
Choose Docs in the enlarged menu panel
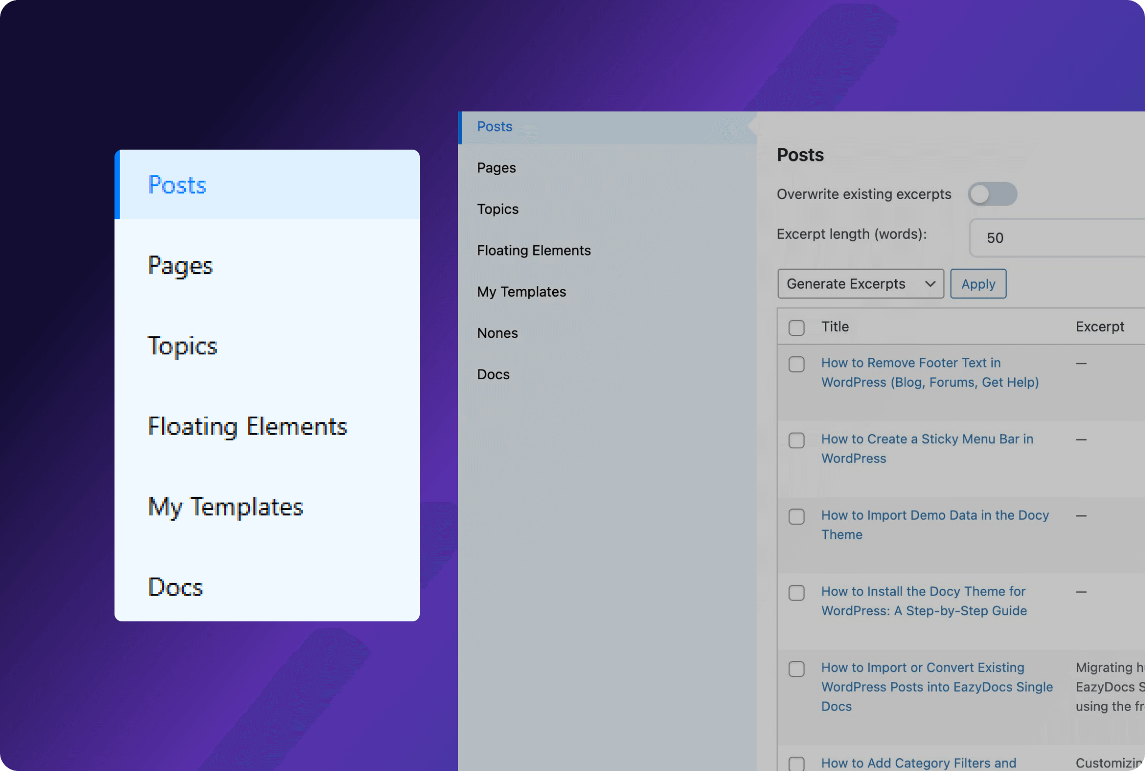point(175,587)
